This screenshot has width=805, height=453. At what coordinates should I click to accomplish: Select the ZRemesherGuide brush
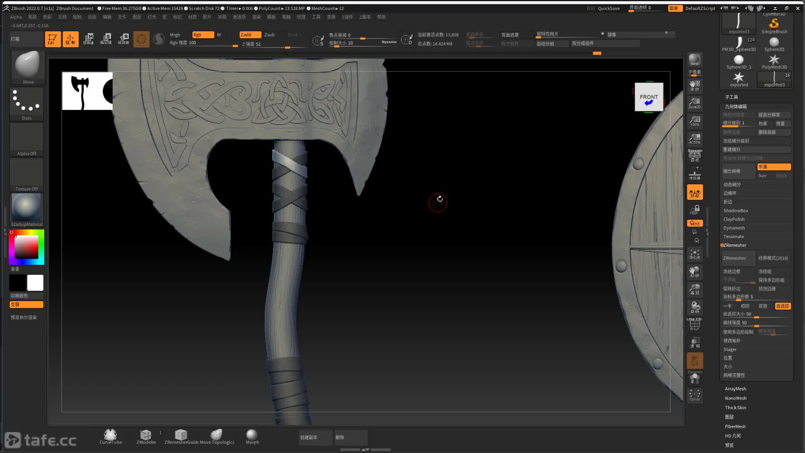(181, 437)
